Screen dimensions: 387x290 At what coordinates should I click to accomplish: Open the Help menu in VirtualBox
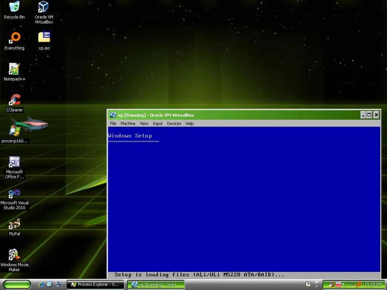pos(190,123)
